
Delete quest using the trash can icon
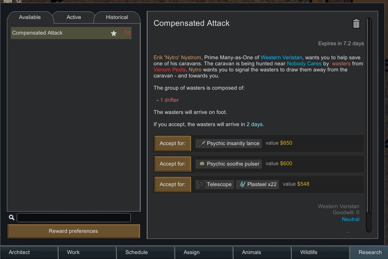click(x=356, y=24)
